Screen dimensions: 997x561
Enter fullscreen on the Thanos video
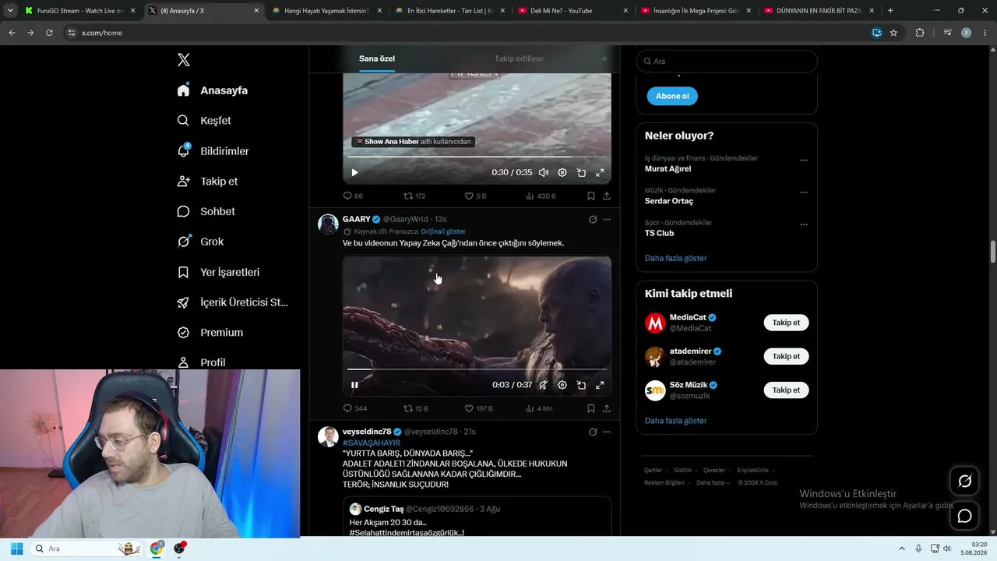[x=600, y=385]
